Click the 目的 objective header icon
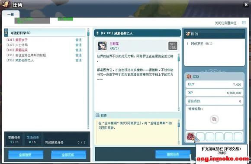The height and width of the screenshot is (164, 251). point(188,34)
